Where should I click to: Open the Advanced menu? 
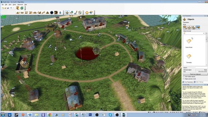click(x=20, y=5)
